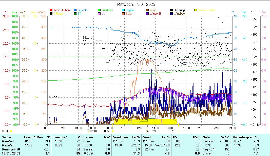Click the blue Feuchte 1 legend square

click(x=75, y=10)
